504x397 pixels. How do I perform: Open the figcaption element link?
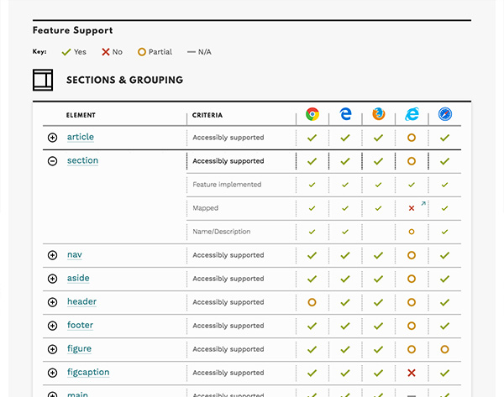pyautogui.click(x=88, y=373)
